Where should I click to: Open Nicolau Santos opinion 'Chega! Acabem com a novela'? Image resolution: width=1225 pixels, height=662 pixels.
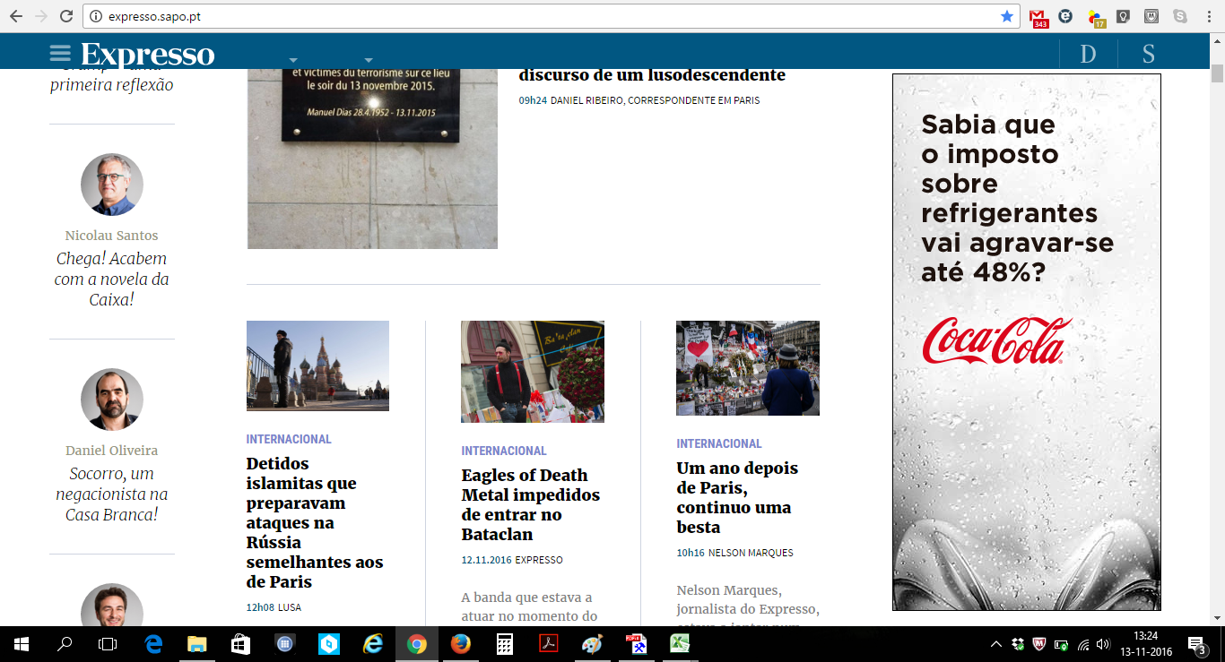[x=111, y=279]
